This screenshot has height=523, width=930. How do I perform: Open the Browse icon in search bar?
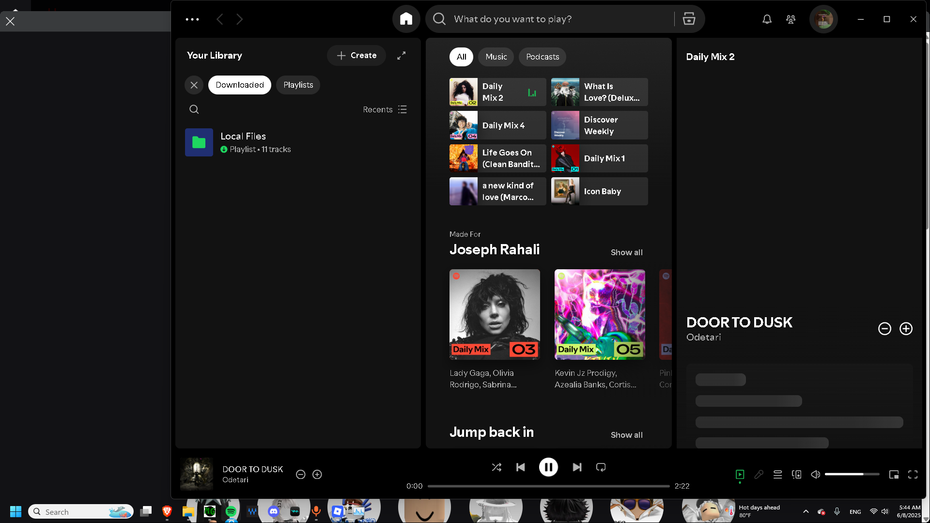[x=689, y=19]
